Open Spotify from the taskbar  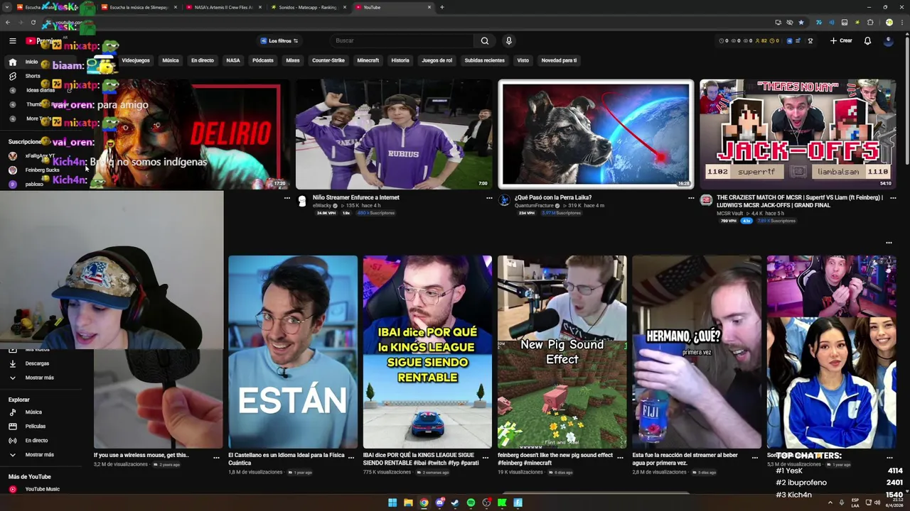click(x=471, y=502)
